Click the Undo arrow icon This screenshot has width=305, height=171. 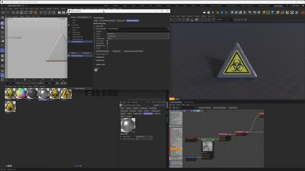(3, 12)
